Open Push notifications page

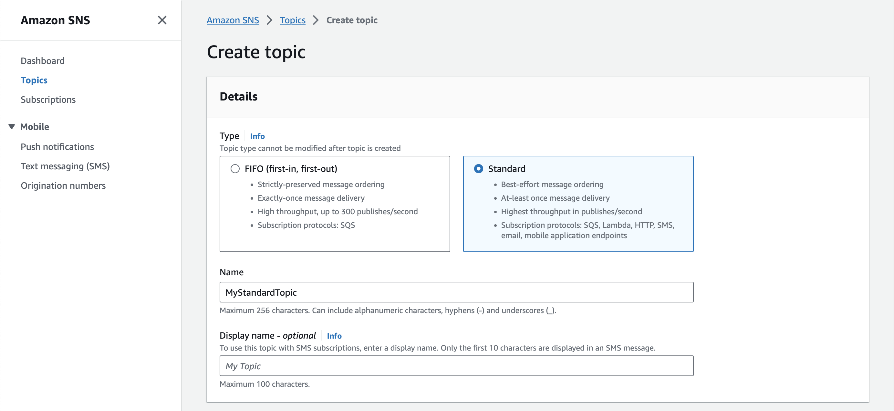[x=57, y=147]
